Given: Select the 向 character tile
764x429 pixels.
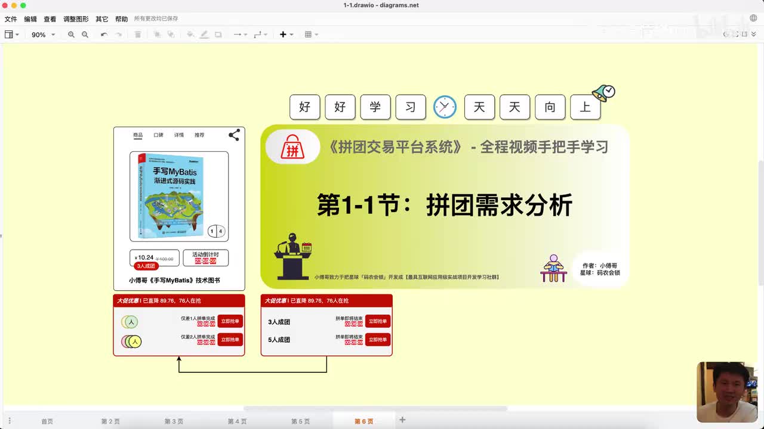Looking at the screenshot, I should pyautogui.click(x=550, y=107).
